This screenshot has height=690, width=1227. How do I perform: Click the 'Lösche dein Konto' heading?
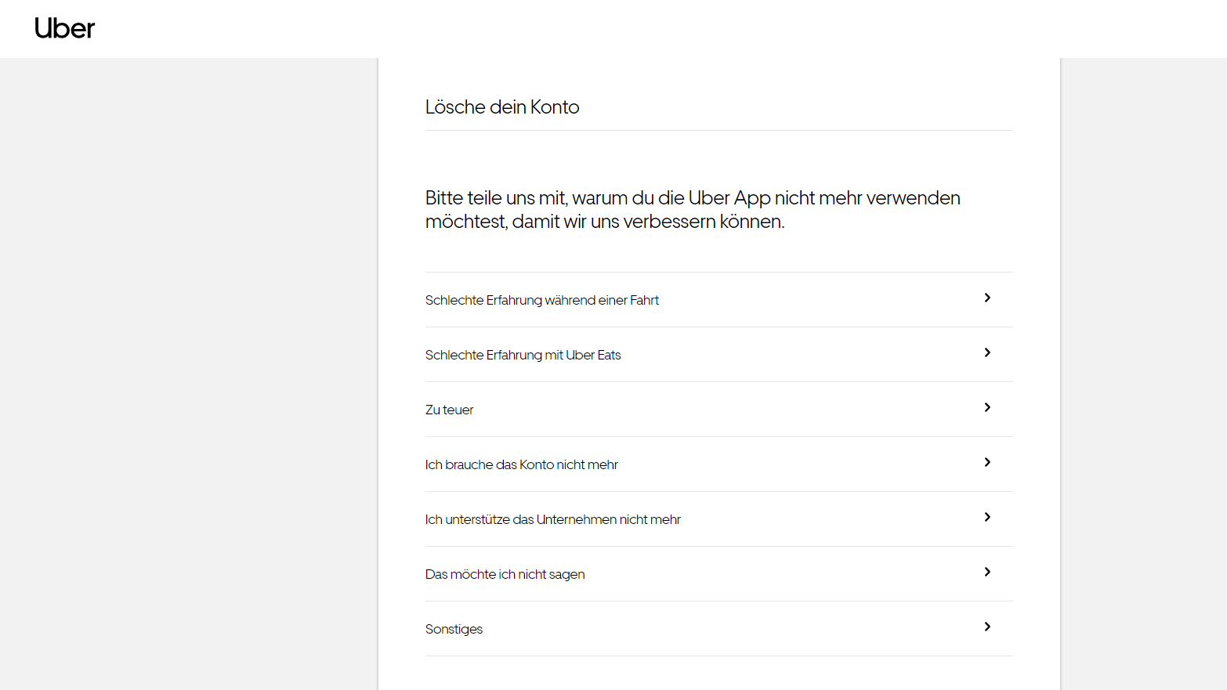[502, 107]
